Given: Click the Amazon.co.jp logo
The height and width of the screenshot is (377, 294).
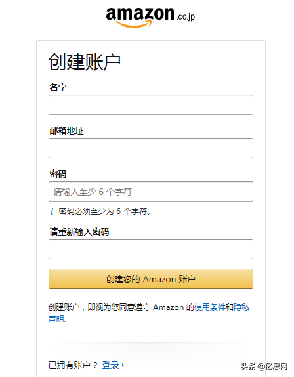Looking at the screenshot, I should coord(150,17).
